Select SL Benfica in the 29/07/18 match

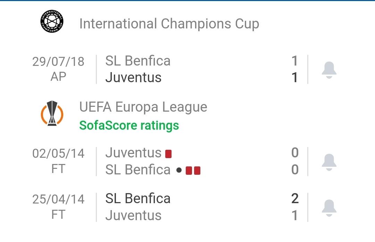pos(138,61)
